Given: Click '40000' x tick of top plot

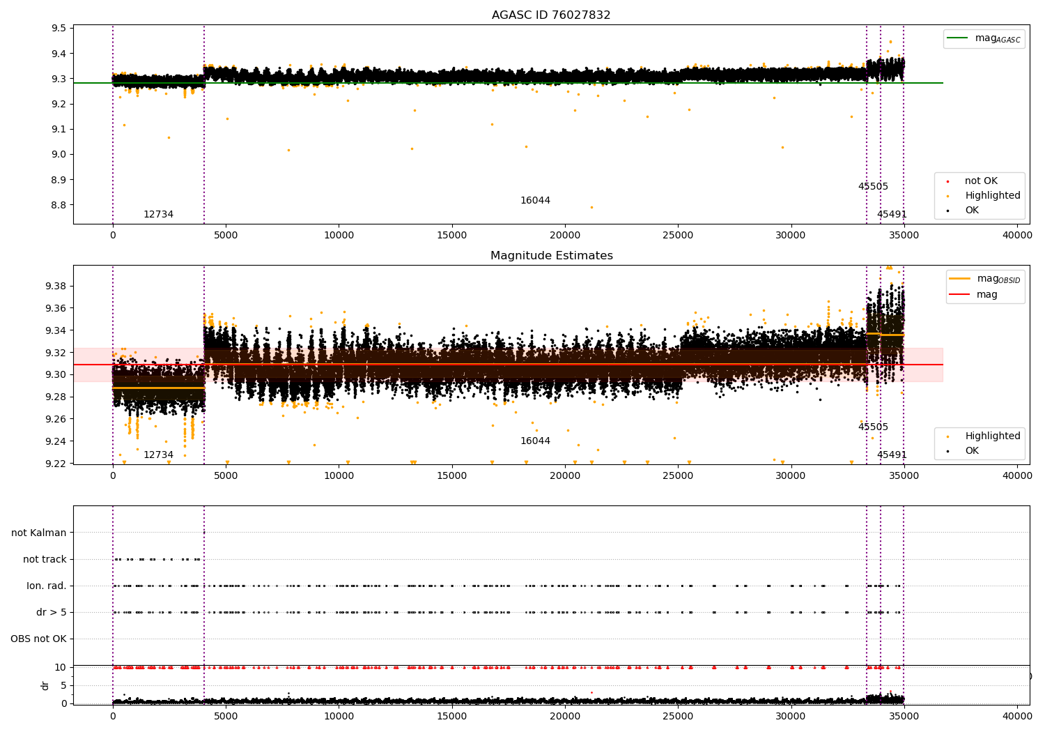Looking at the screenshot, I should [1017, 236].
